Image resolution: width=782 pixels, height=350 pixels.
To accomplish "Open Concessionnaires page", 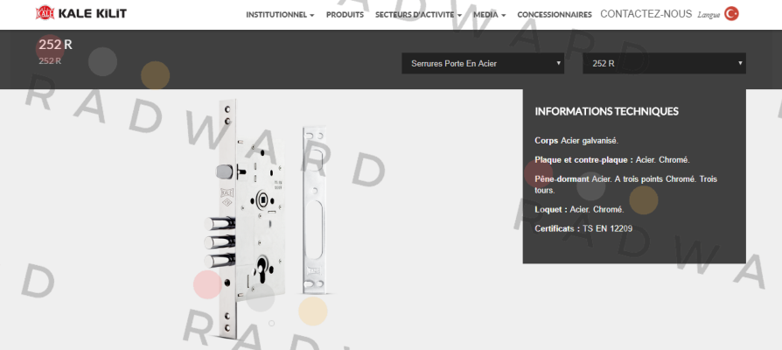I will coord(554,15).
